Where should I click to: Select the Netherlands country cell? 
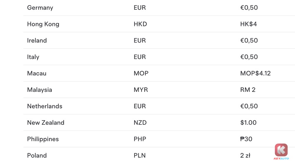tap(45, 106)
